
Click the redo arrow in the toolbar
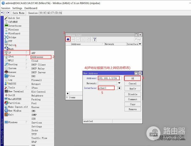click(7, 13)
